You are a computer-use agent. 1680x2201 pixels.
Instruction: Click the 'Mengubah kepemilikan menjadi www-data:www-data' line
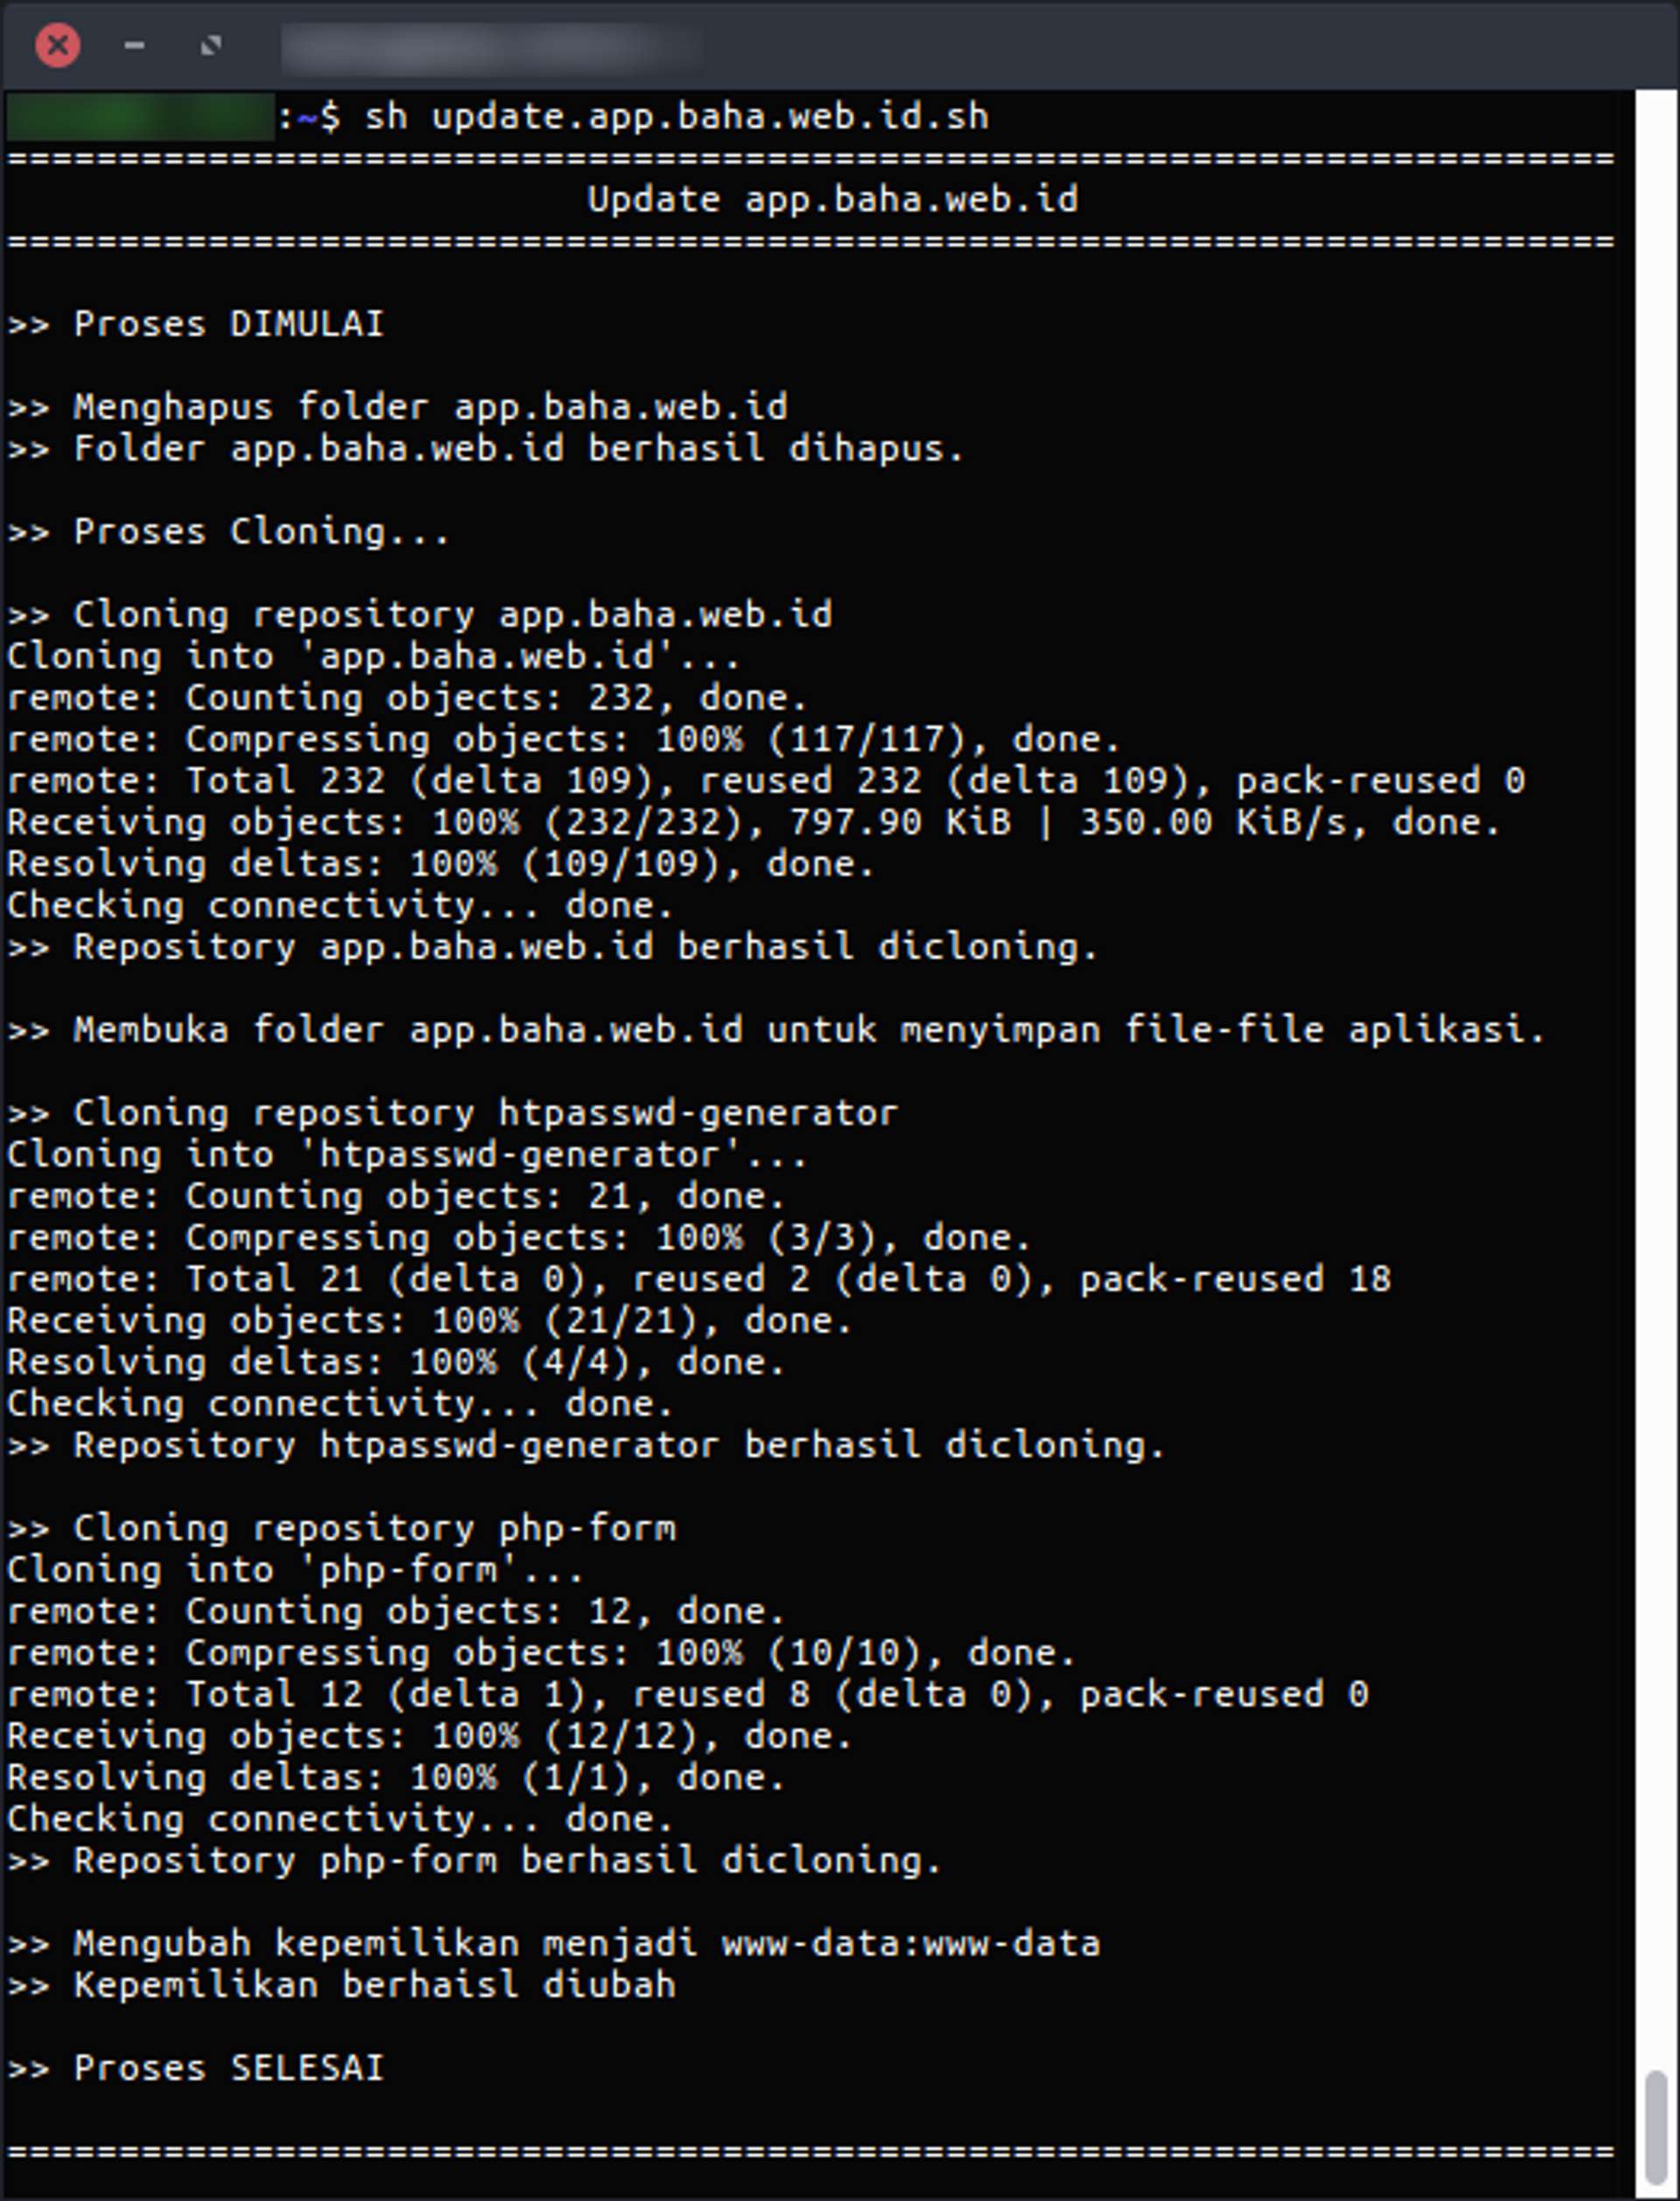click(x=586, y=1943)
